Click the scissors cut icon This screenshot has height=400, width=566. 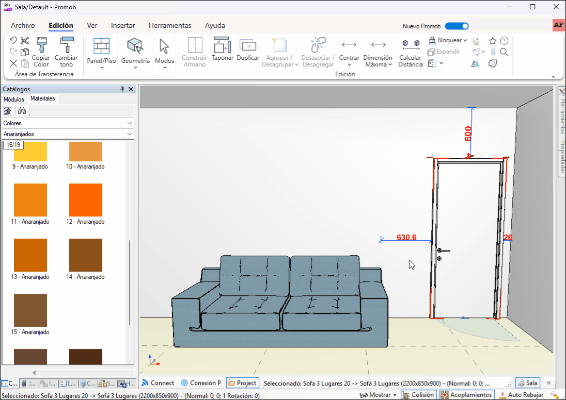(x=25, y=41)
